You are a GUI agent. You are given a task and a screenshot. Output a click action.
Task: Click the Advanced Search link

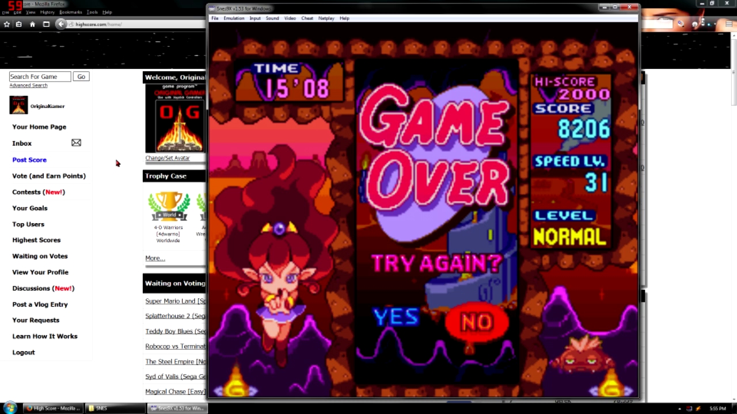pos(28,86)
